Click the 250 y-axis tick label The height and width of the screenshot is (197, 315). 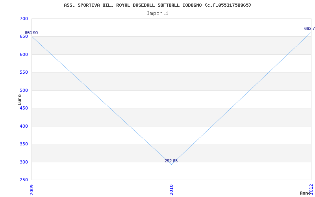(24, 180)
